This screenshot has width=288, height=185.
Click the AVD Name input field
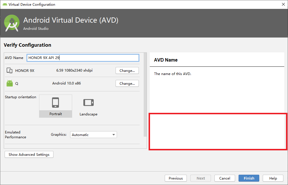[x=83, y=58]
